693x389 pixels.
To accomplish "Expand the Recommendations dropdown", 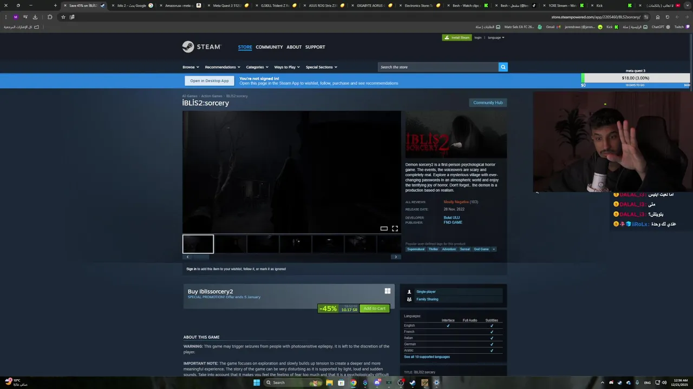I will tap(222, 67).
